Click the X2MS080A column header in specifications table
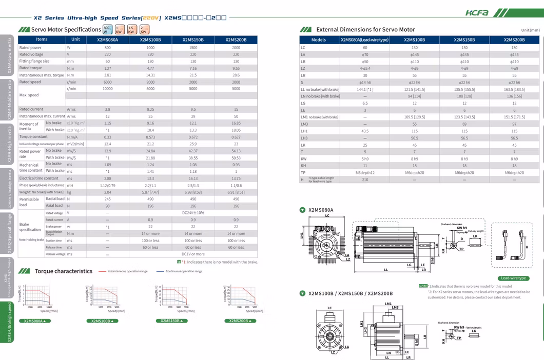 [x=108, y=39]
